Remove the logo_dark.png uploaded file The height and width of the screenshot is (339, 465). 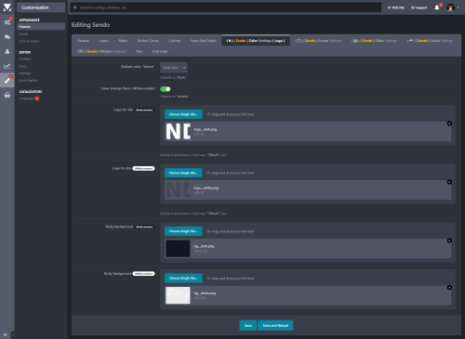[x=449, y=124]
